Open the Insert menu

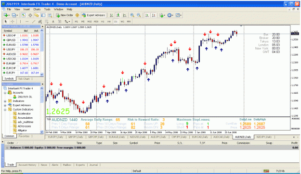pyautogui.click(x=26, y=9)
